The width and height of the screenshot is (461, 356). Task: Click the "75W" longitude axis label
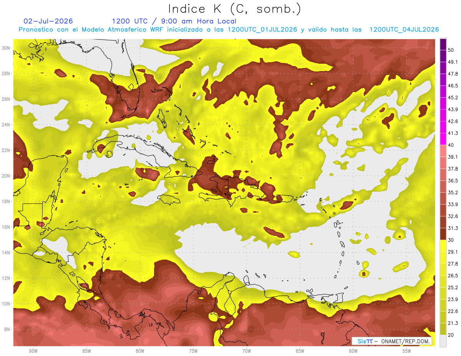pos(193,351)
